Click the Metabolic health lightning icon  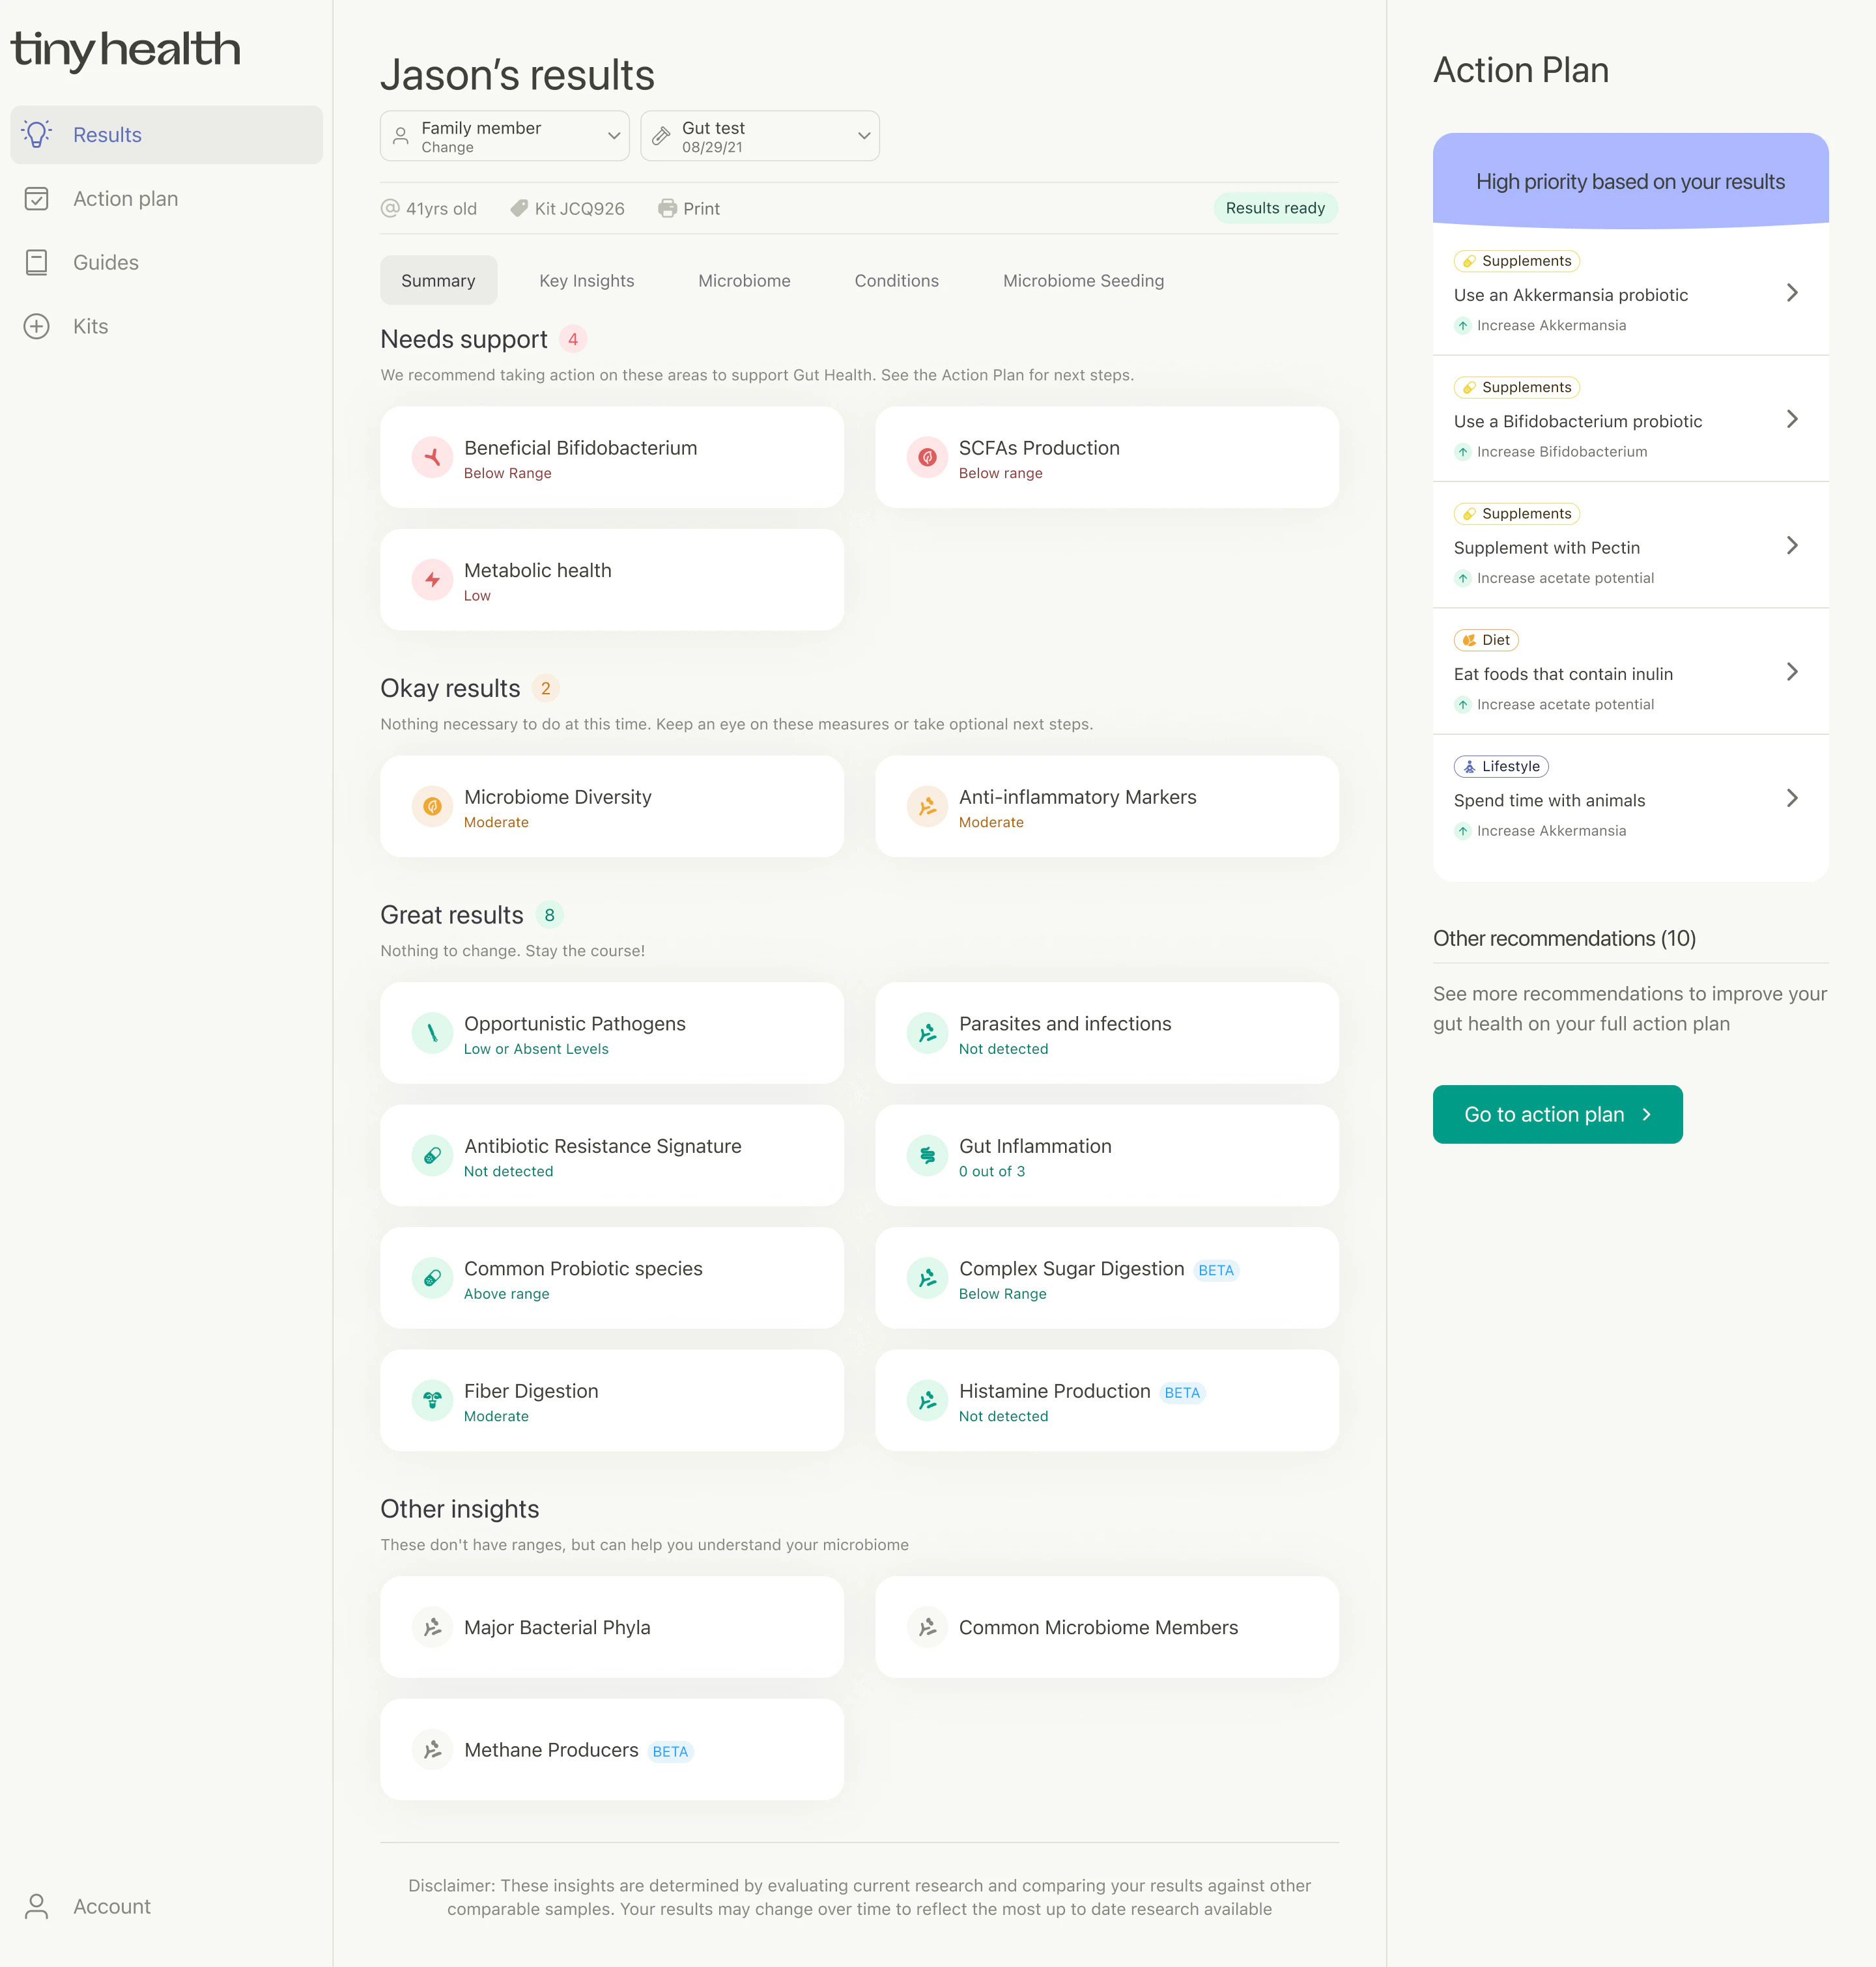coord(432,580)
